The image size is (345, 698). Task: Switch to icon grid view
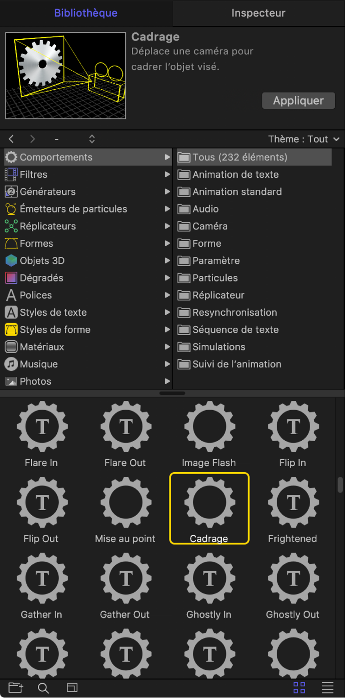point(299,688)
